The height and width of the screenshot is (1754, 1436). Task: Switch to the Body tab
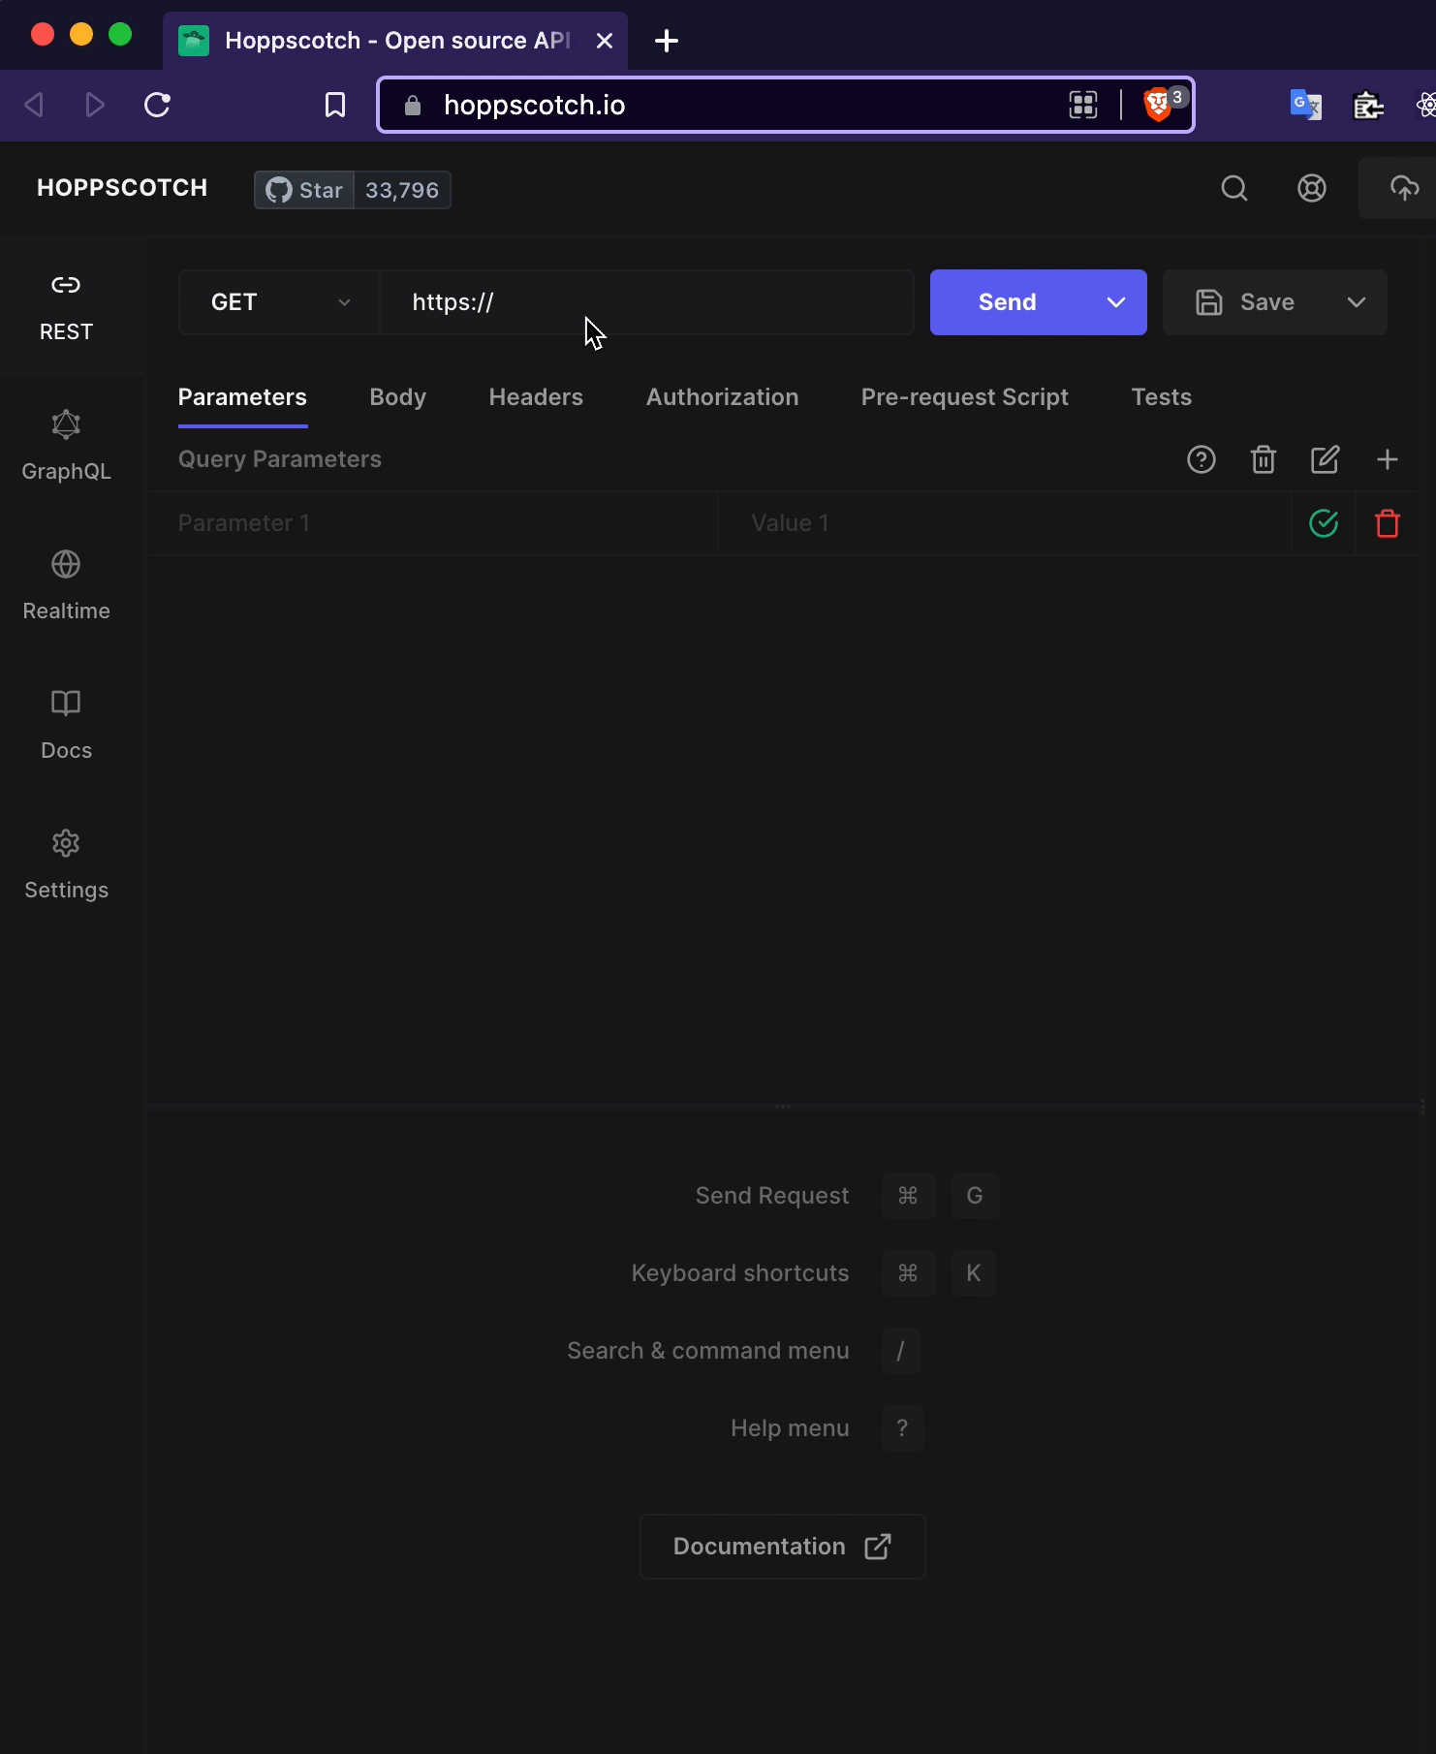tap(398, 397)
